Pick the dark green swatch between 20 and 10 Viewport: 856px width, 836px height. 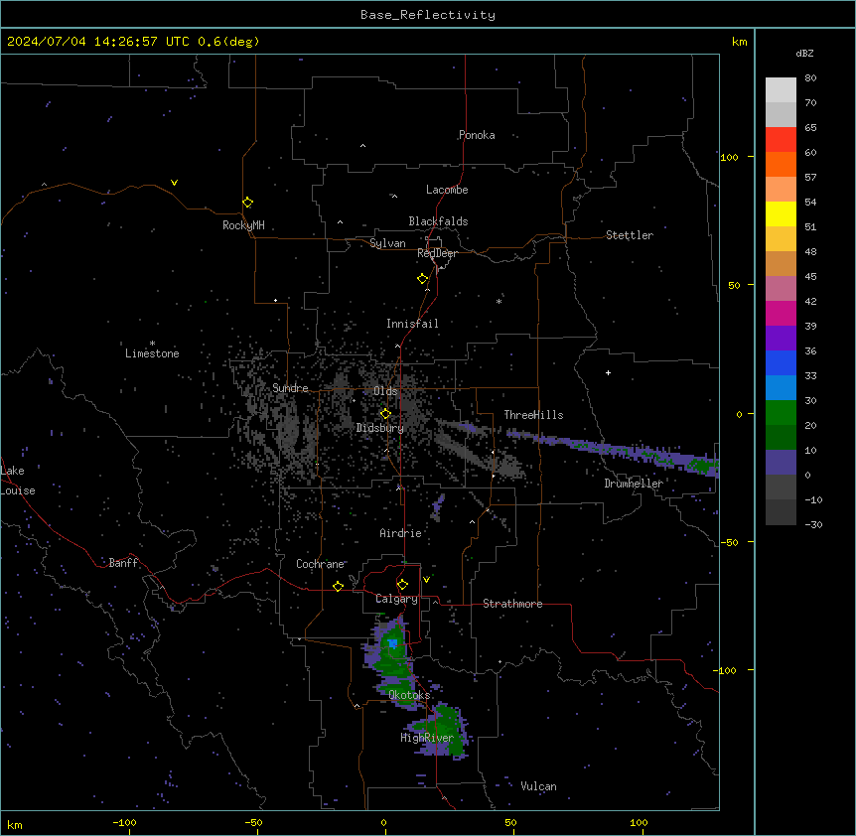(781, 437)
